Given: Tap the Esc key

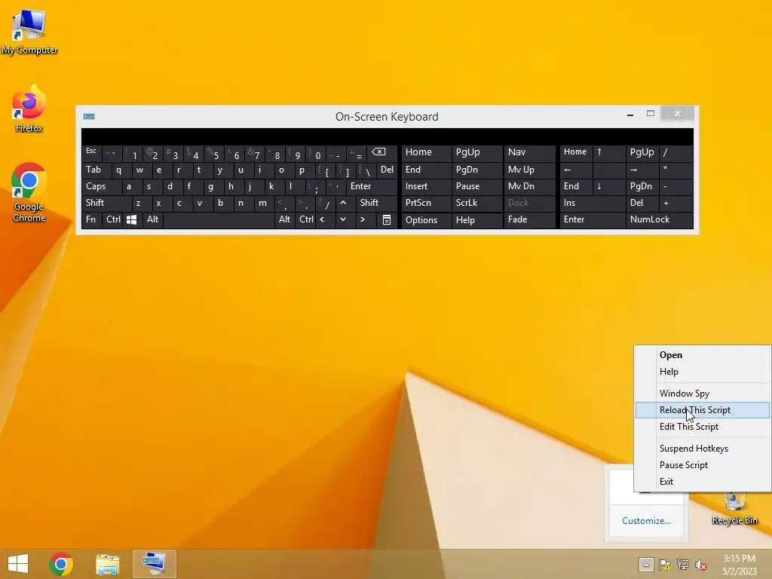Looking at the screenshot, I should pos(92,153).
